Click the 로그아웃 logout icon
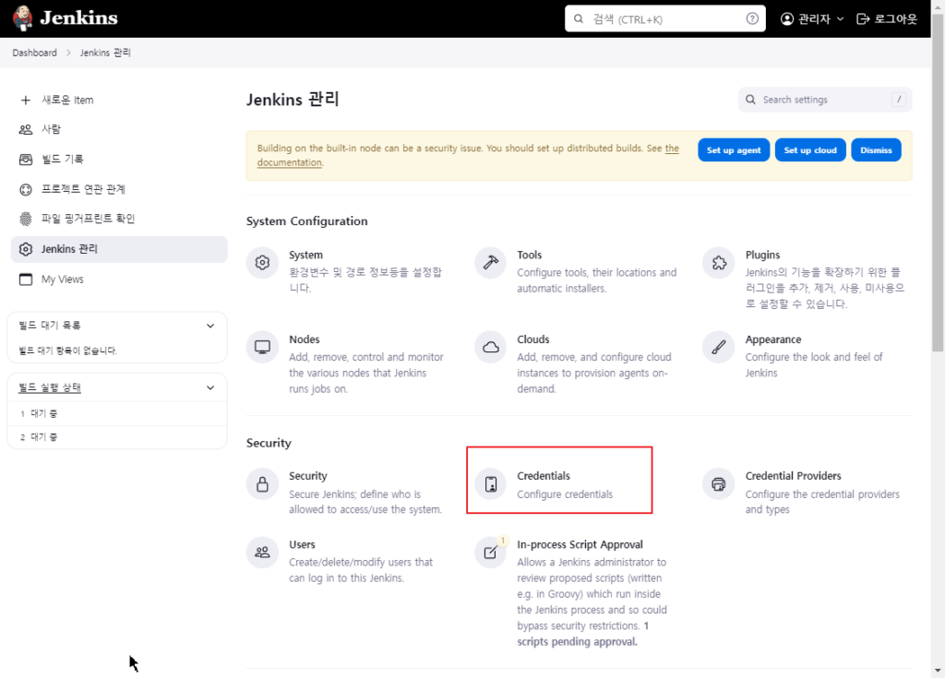The width and height of the screenshot is (945, 678). click(x=863, y=18)
